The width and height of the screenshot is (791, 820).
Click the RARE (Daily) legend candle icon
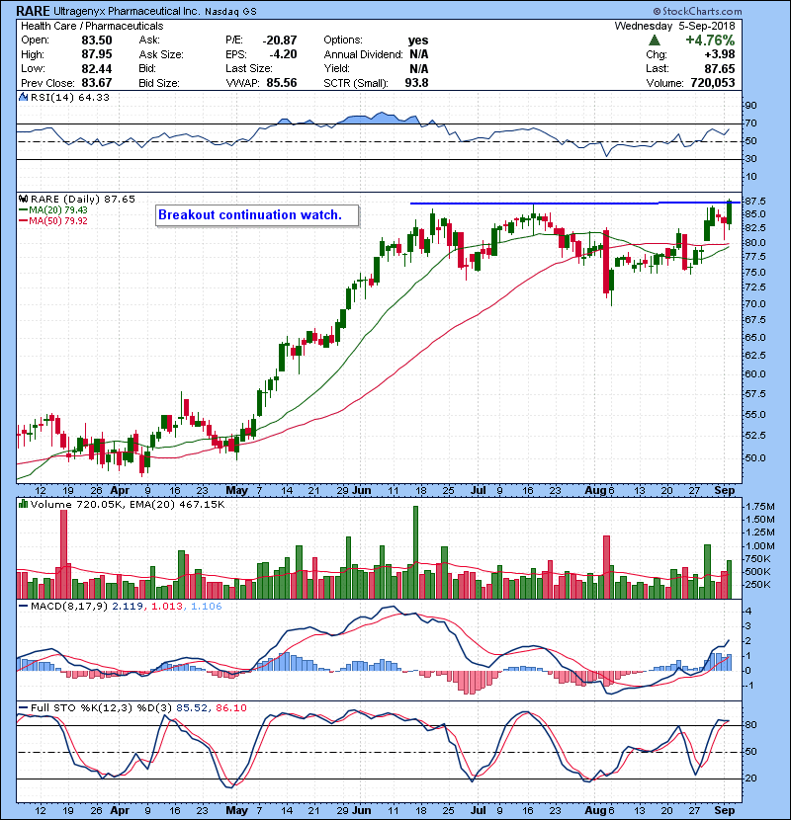[22, 198]
